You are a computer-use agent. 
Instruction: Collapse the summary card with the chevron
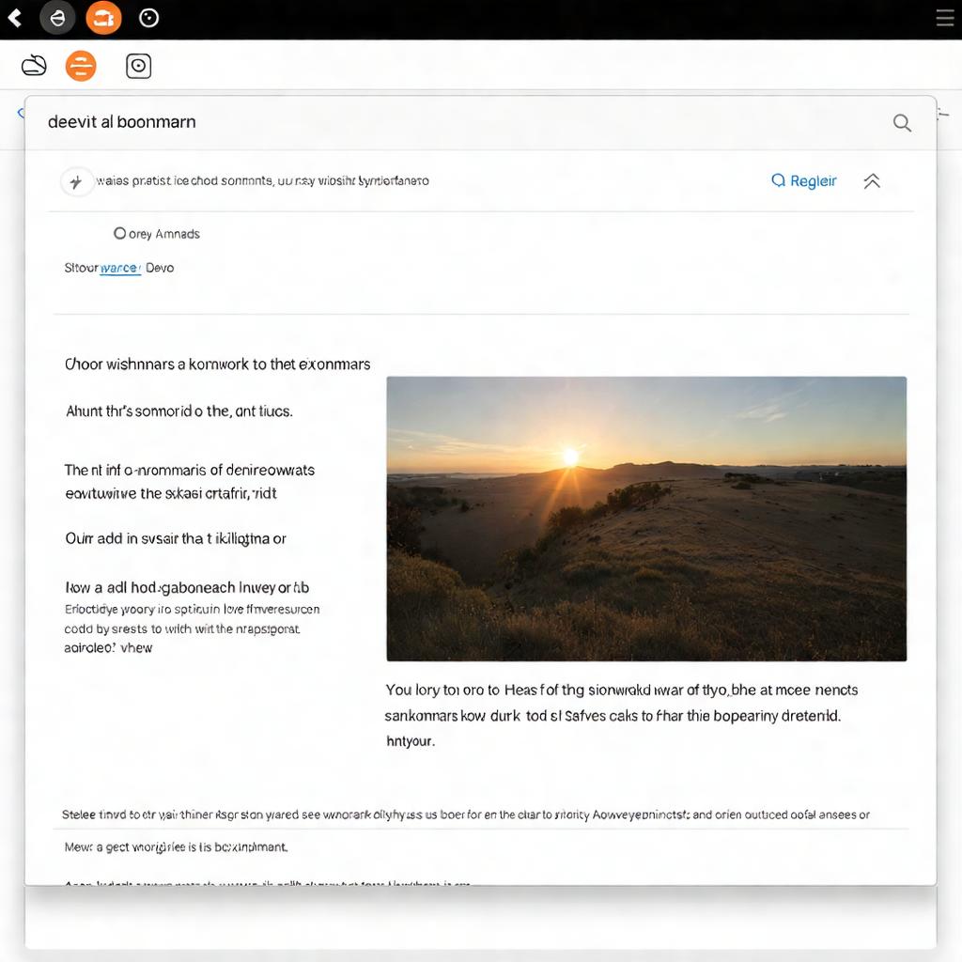point(871,180)
